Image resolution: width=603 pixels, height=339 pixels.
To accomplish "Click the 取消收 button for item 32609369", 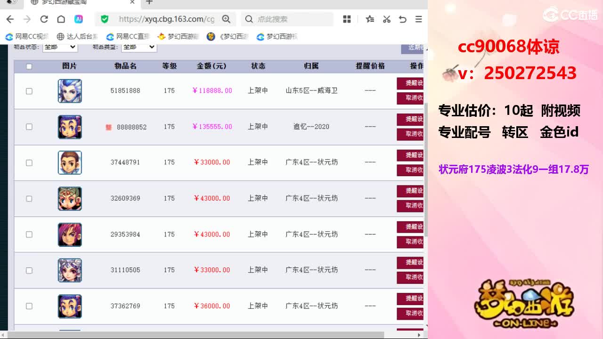I will 410,206.
